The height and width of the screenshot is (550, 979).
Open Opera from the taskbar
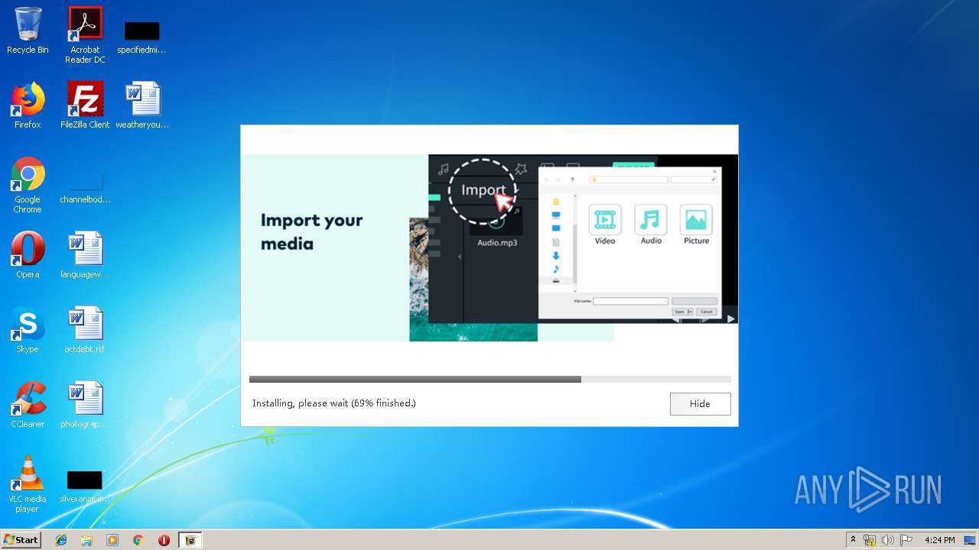pos(164,540)
